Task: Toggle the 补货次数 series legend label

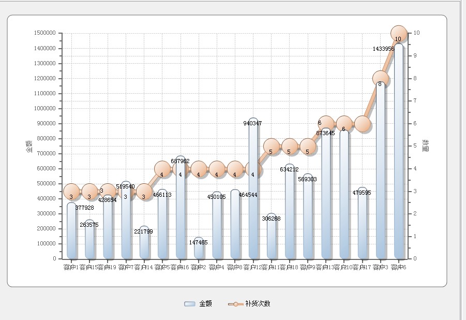Action: coord(258,304)
